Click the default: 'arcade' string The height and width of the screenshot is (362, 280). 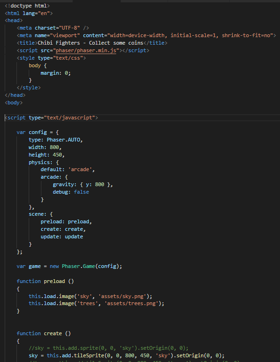(x=80, y=169)
